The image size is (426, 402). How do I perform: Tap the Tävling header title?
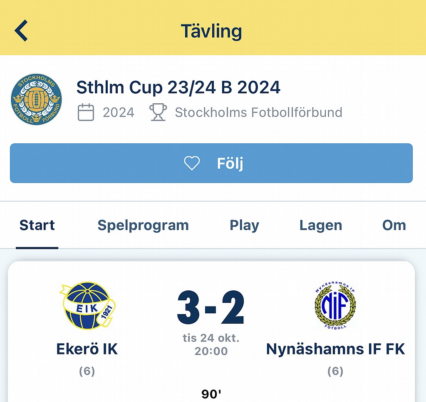[211, 31]
